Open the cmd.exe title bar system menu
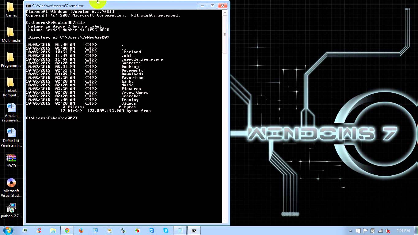 coord(28,6)
